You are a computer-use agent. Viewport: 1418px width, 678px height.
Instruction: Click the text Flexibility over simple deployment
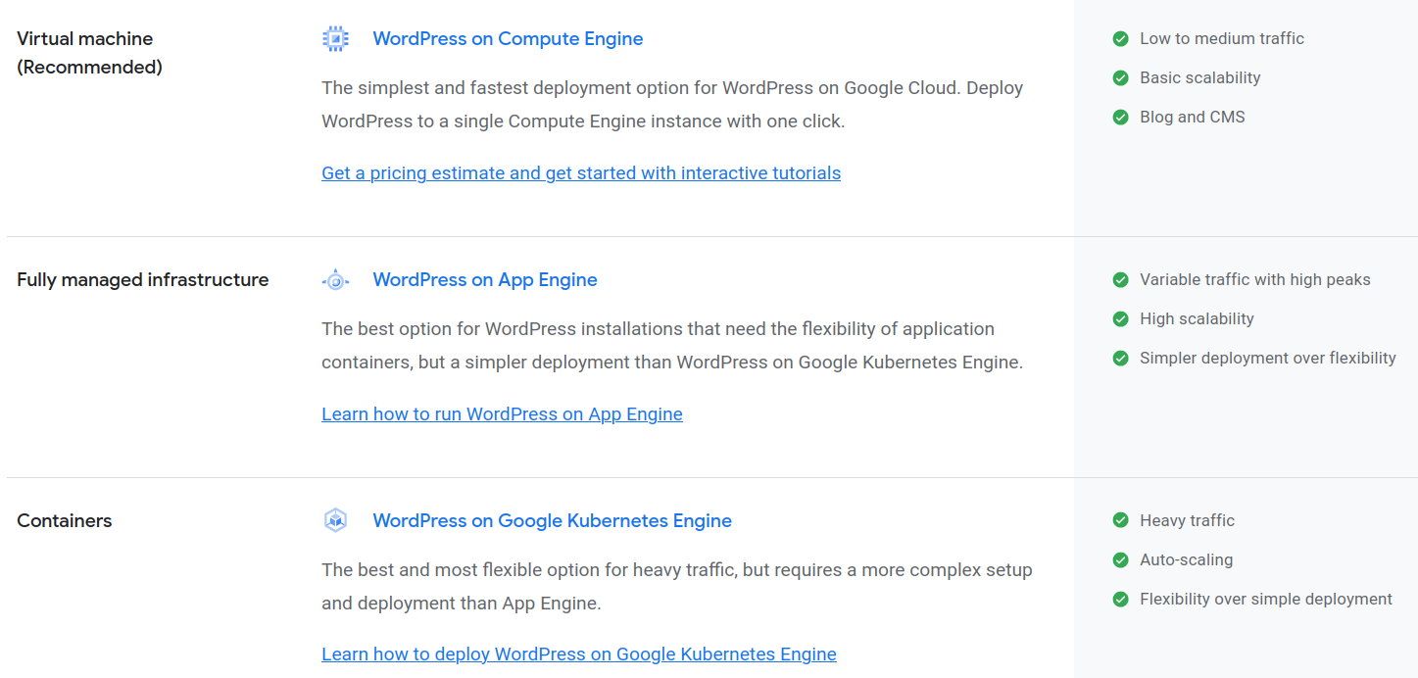pos(1266,600)
